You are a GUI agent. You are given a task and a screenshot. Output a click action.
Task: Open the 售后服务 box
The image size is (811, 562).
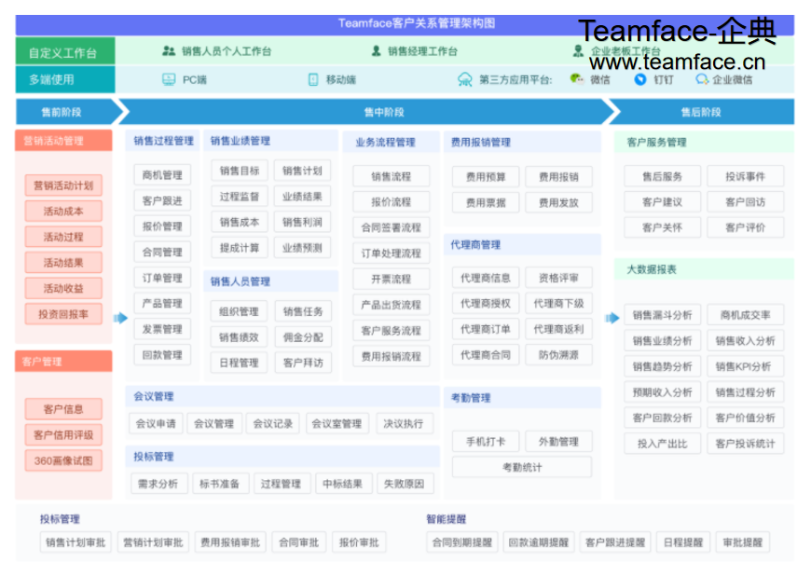click(x=662, y=176)
